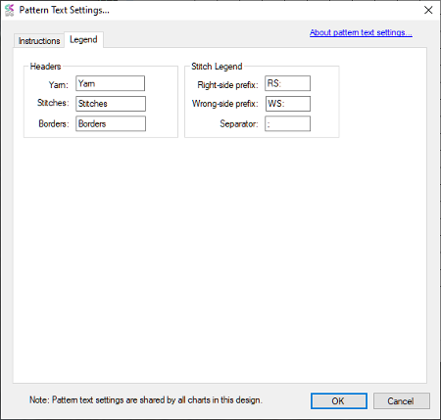Click the Borders: label in Headers

tap(54, 123)
